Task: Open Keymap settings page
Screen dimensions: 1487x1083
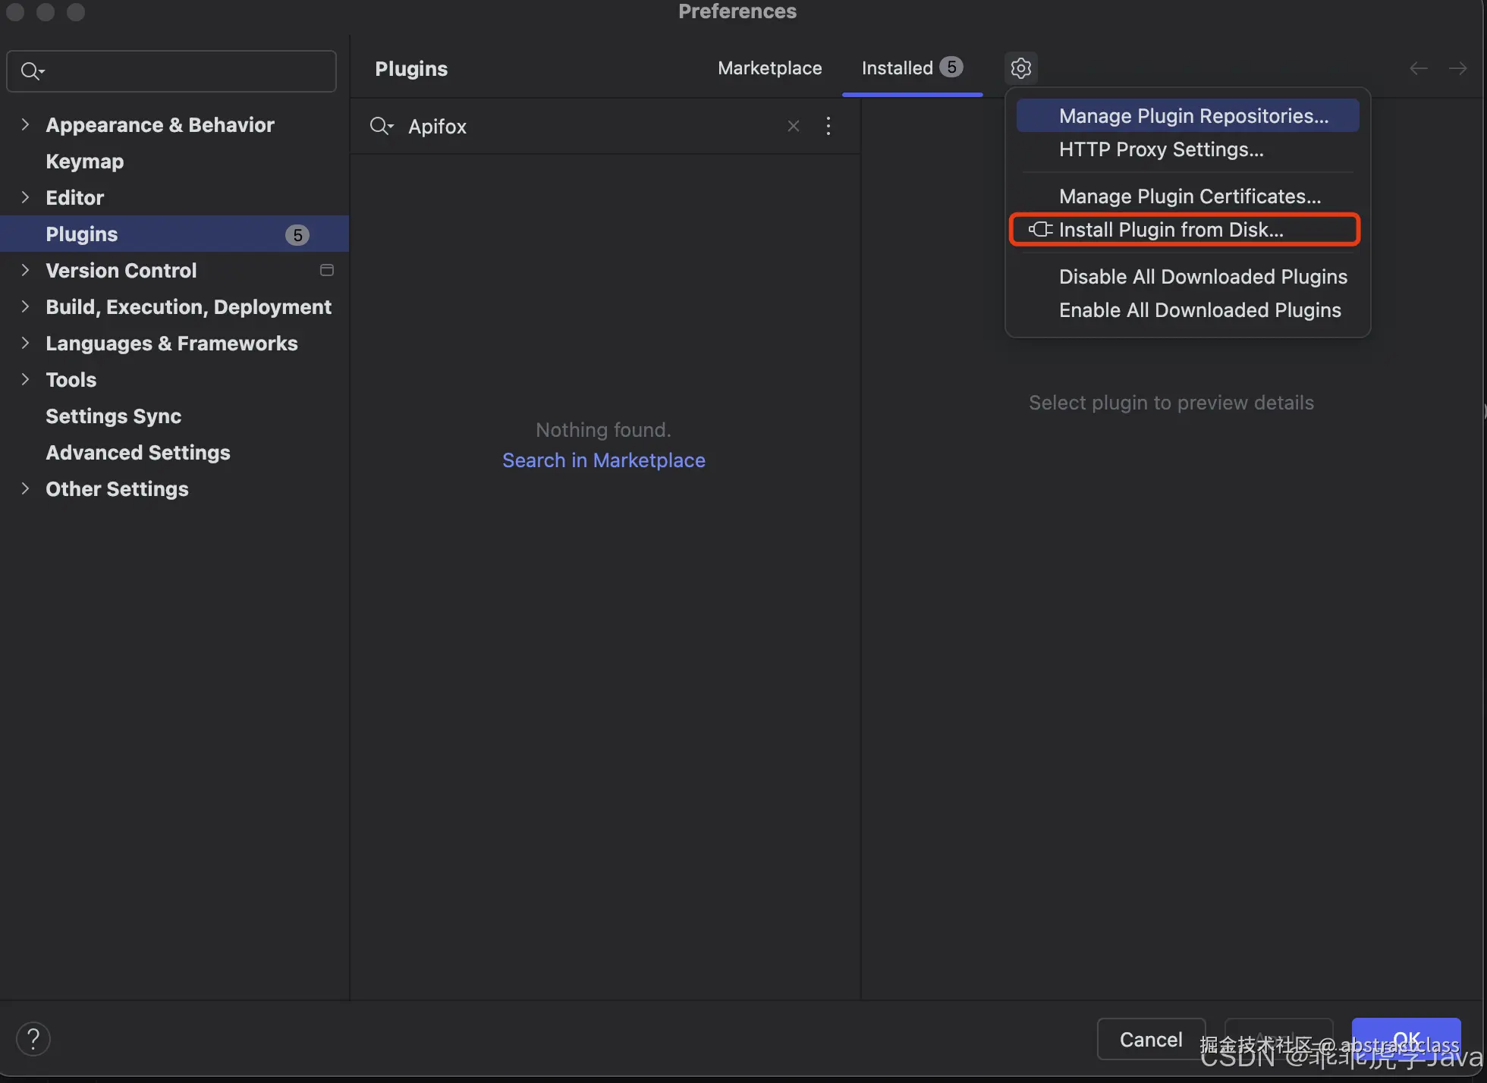Action: click(84, 162)
